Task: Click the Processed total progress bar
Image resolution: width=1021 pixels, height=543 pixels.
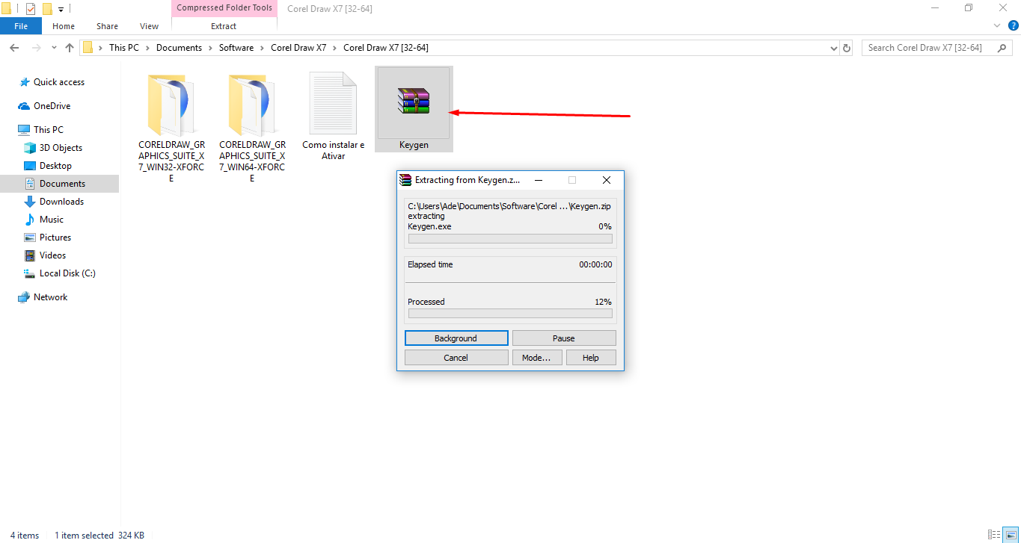Action: tap(510, 314)
